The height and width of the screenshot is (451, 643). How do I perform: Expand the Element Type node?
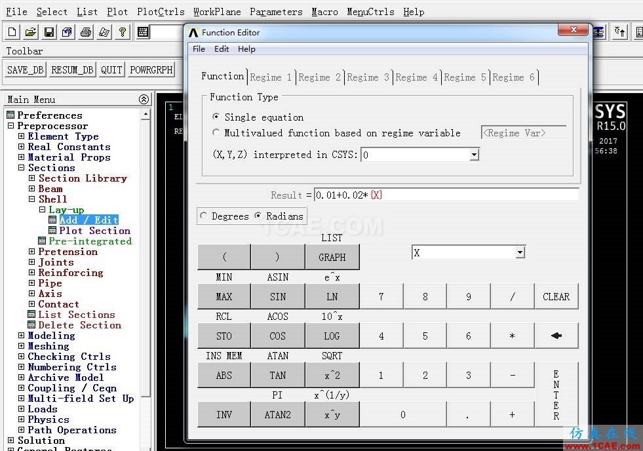(22, 136)
